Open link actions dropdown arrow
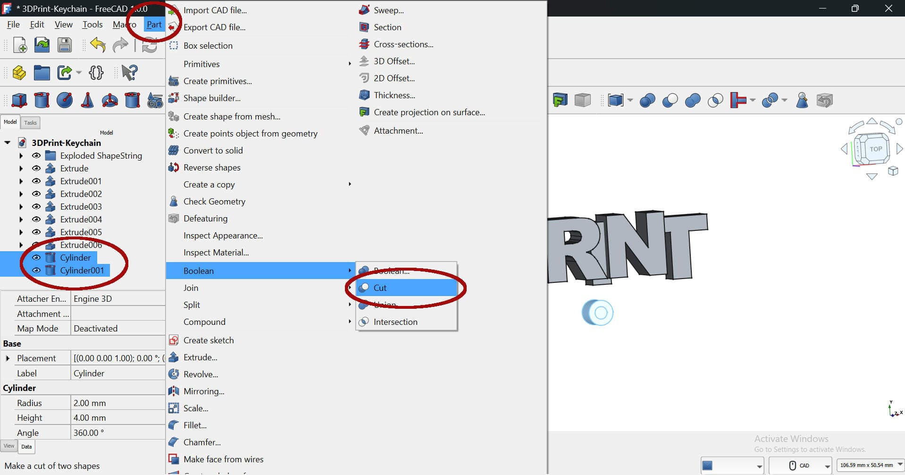905x475 pixels. (x=79, y=73)
